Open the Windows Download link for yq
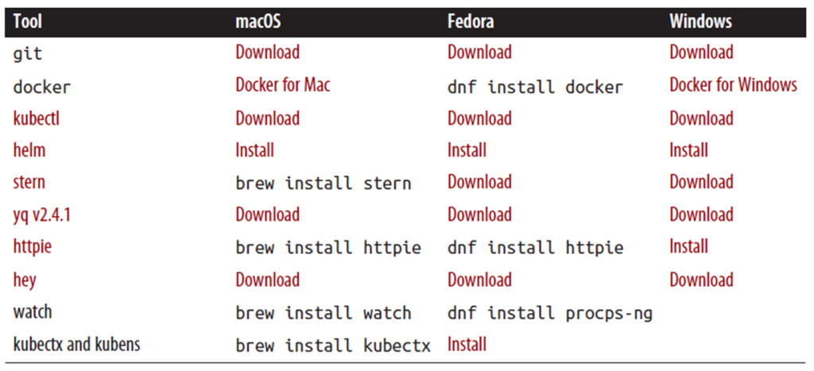The image size is (814, 371). coord(701,214)
